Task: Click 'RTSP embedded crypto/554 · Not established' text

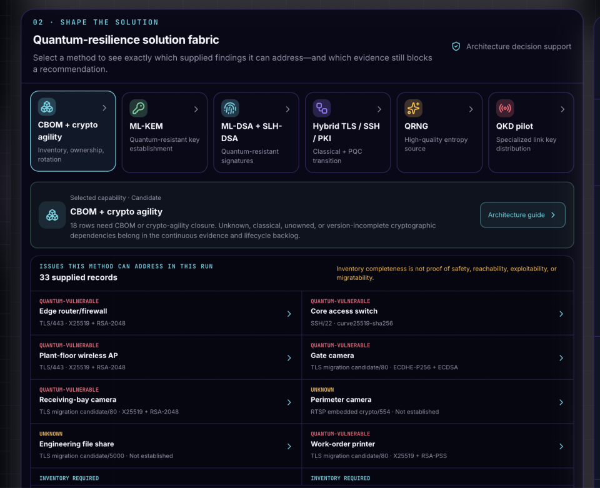Action: tap(374, 412)
